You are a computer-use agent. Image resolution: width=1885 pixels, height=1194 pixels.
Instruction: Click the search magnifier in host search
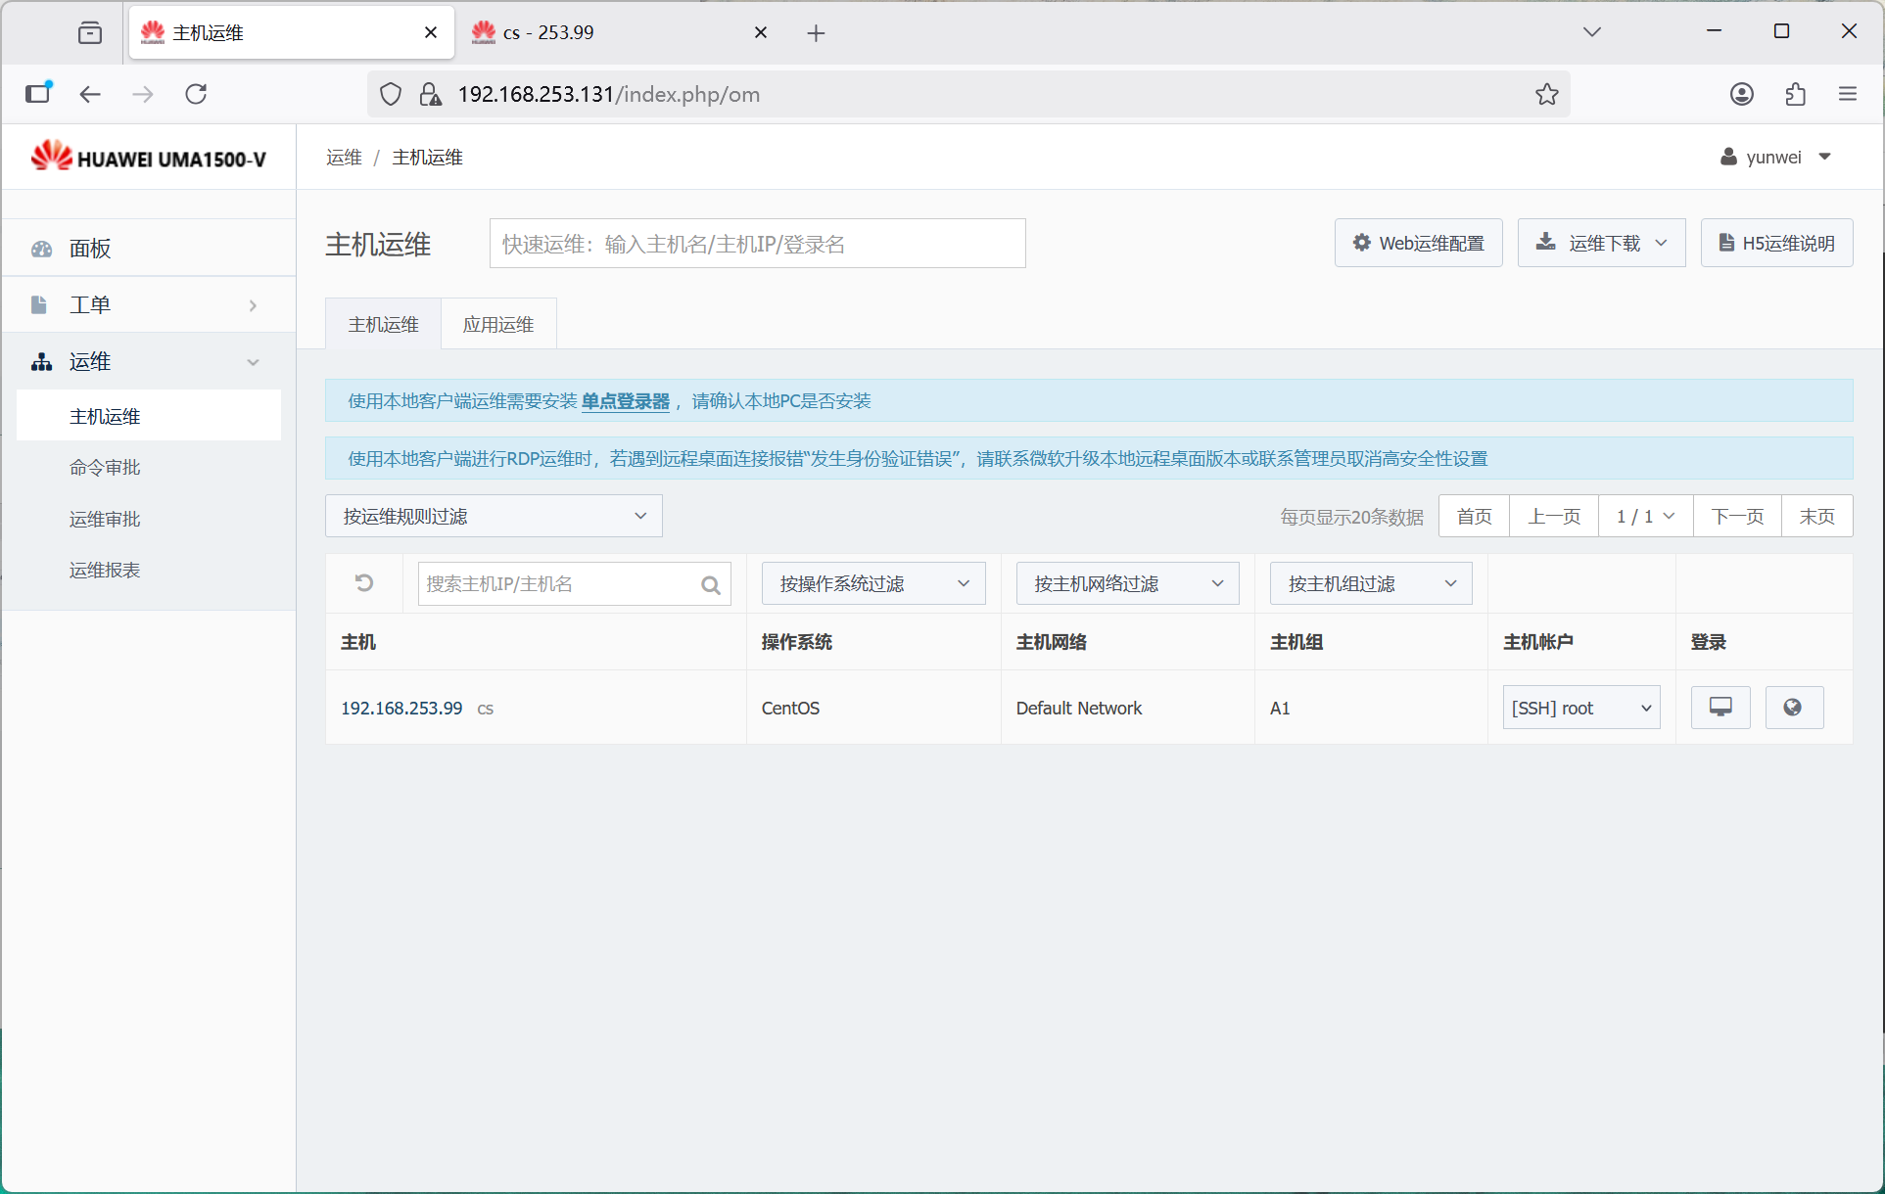coord(711,585)
